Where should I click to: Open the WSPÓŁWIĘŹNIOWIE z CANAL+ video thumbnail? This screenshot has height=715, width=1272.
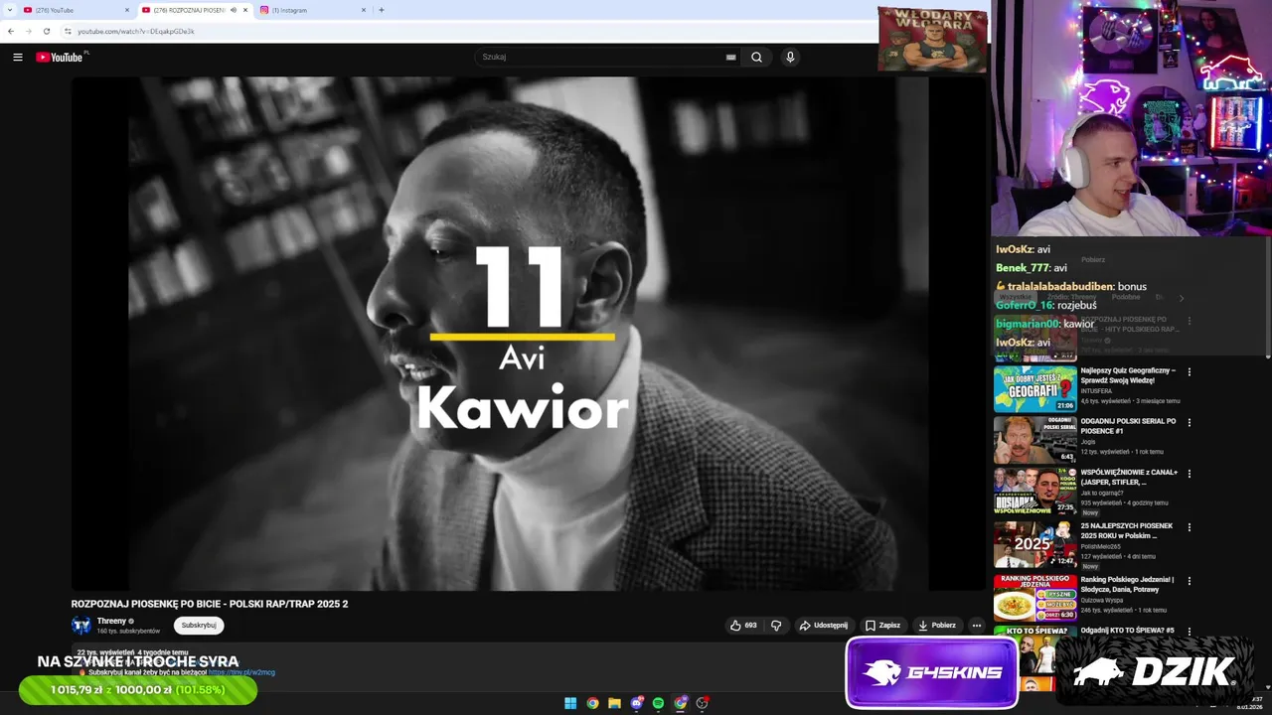pyautogui.click(x=1035, y=491)
